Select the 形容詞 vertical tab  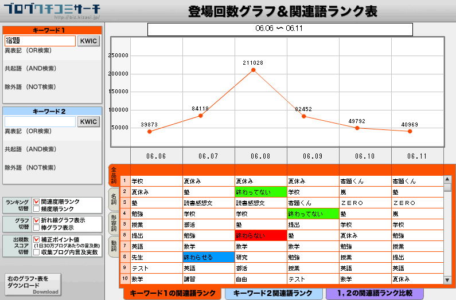(114, 223)
